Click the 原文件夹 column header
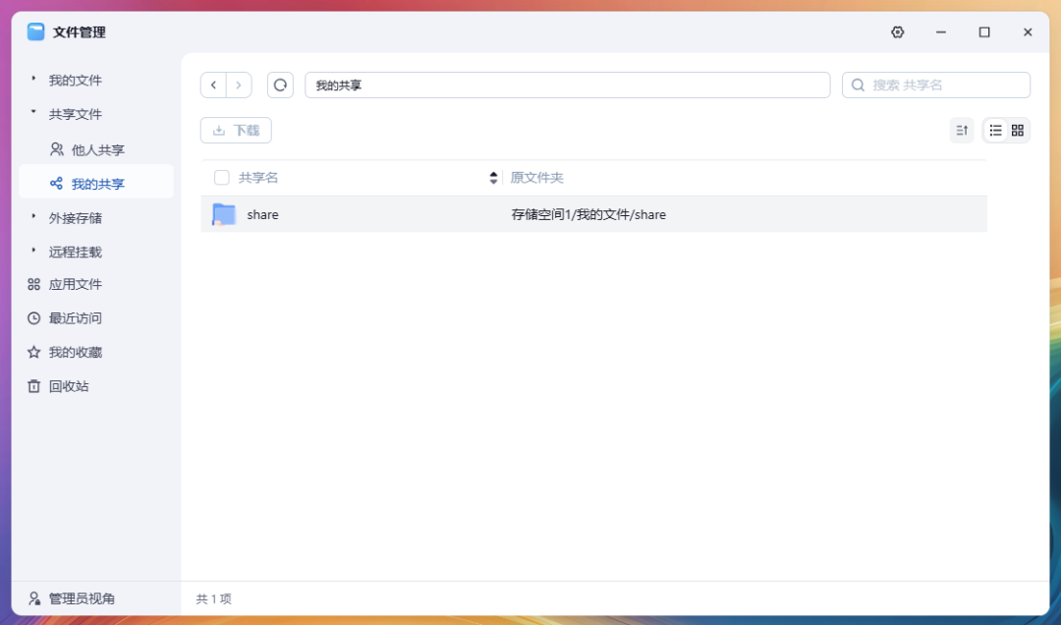Image resolution: width=1061 pixels, height=625 pixels. (536, 178)
